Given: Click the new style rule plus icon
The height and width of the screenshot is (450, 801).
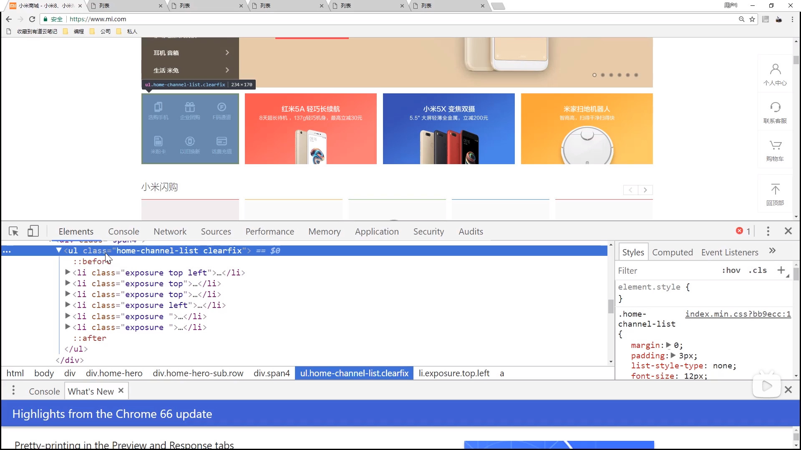Looking at the screenshot, I should pyautogui.click(x=781, y=270).
